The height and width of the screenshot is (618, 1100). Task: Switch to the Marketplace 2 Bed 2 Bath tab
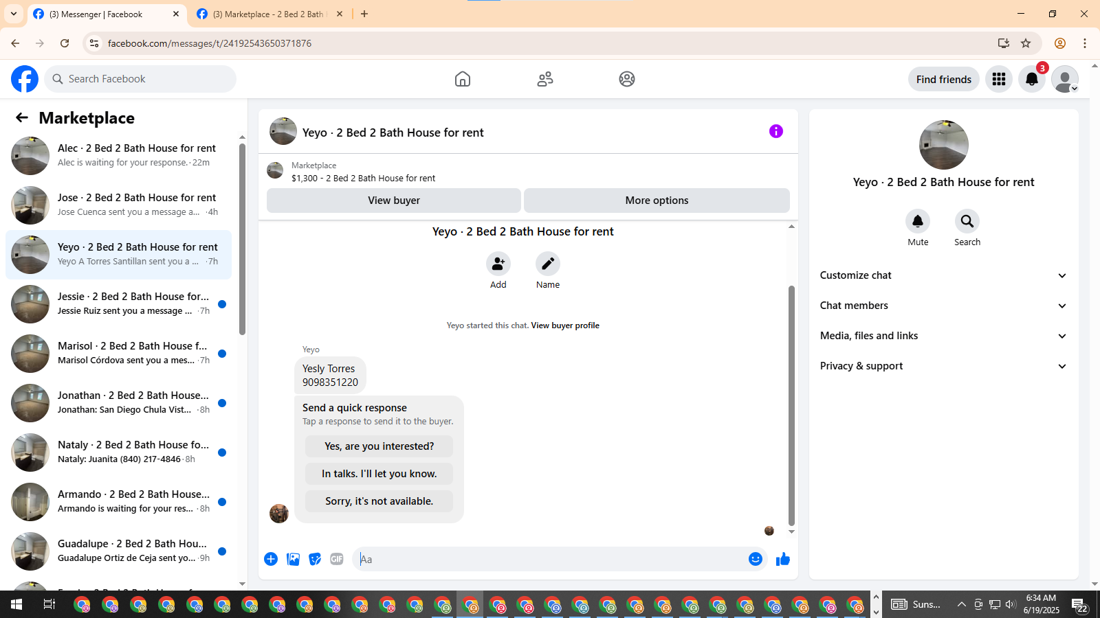[270, 14]
